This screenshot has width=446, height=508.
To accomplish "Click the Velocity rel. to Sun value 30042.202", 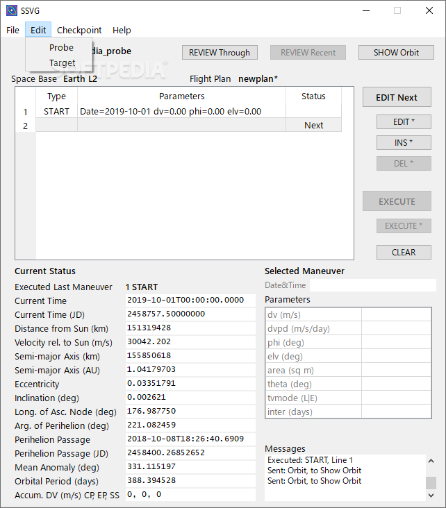I will coord(190,342).
